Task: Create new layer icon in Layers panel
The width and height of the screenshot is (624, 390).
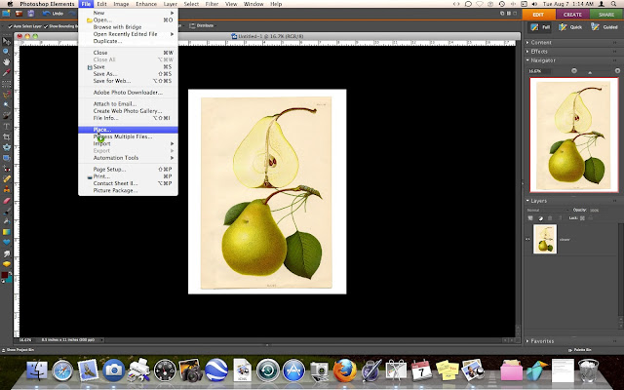Action: point(530,218)
